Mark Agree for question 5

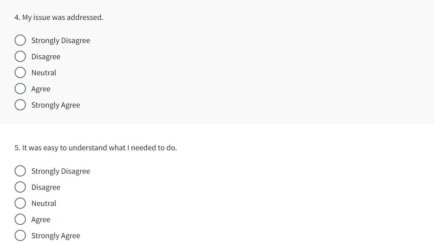pyautogui.click(x=20, y=219)
